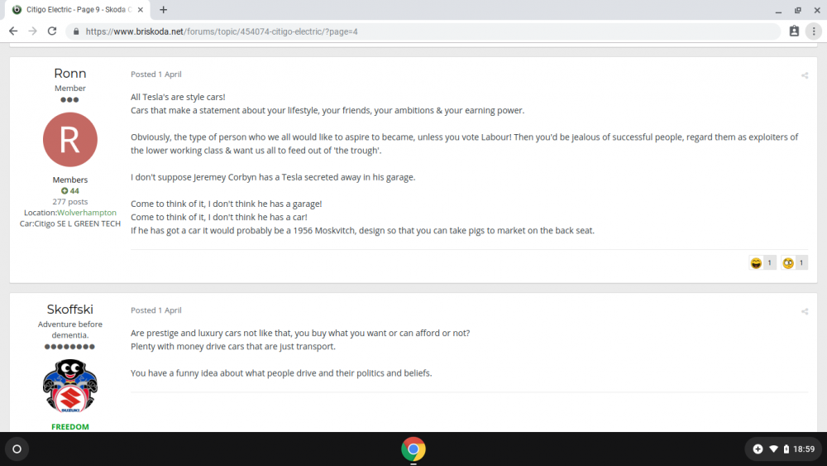Open Skoffski's profile via username
The image size is (827, 466).
pyautogui.click(x=70, y=310)
